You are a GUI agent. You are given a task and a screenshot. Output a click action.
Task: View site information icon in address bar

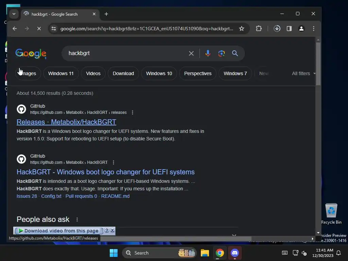54,29
